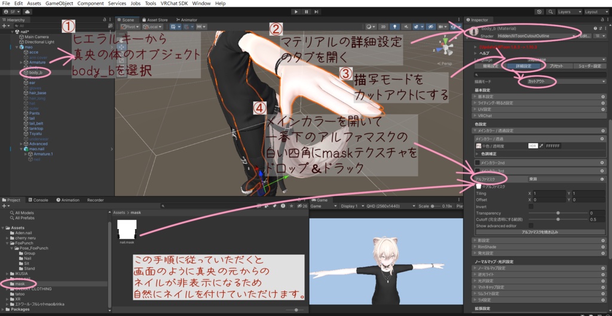The height and width of the screenshot is (316, 612).
Task: Click the global search magnifier icon
Action: click(551, 12)
